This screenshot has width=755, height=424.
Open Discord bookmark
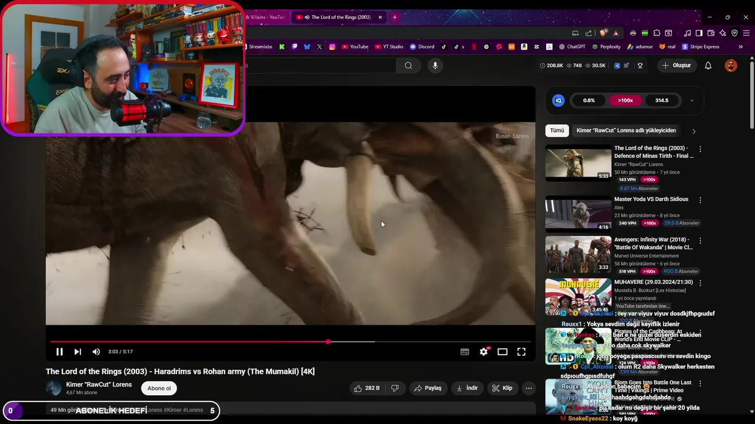point(422,47)
